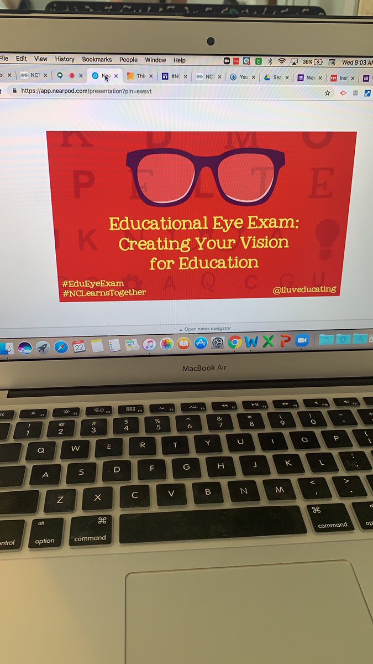Switch to the purple 'We' tab
This screenshot has height=664, width=373.
click(309, 78)
